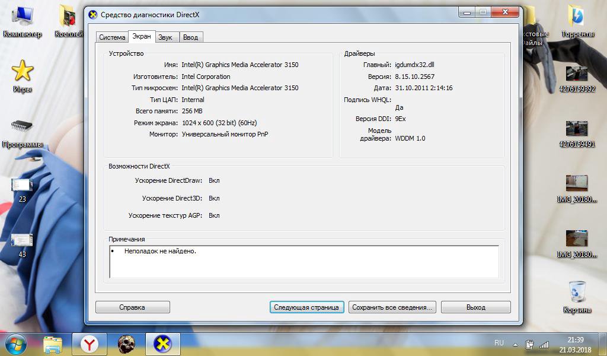Screen dimensions: 607x356
Task: Open the Корзина recycle bin icon
Action: tap(577, 297)
